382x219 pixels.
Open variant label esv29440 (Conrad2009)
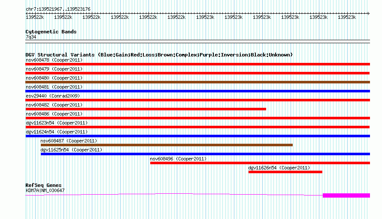click(x=53, y=96)
